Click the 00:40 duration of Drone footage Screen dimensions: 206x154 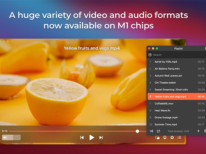[201, 118]
